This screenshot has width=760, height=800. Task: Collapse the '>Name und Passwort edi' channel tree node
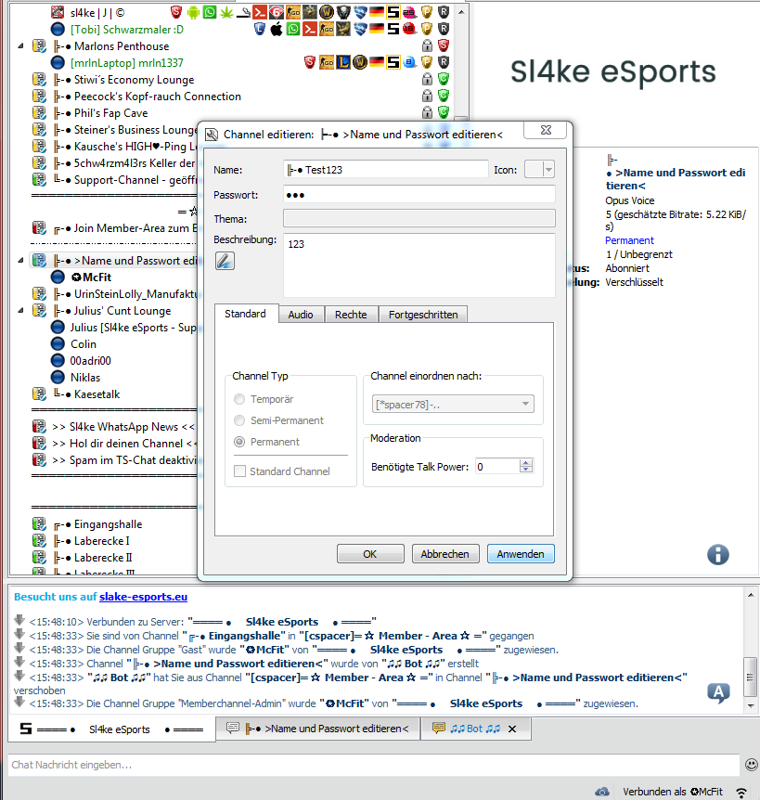click(x=20, y=260)
